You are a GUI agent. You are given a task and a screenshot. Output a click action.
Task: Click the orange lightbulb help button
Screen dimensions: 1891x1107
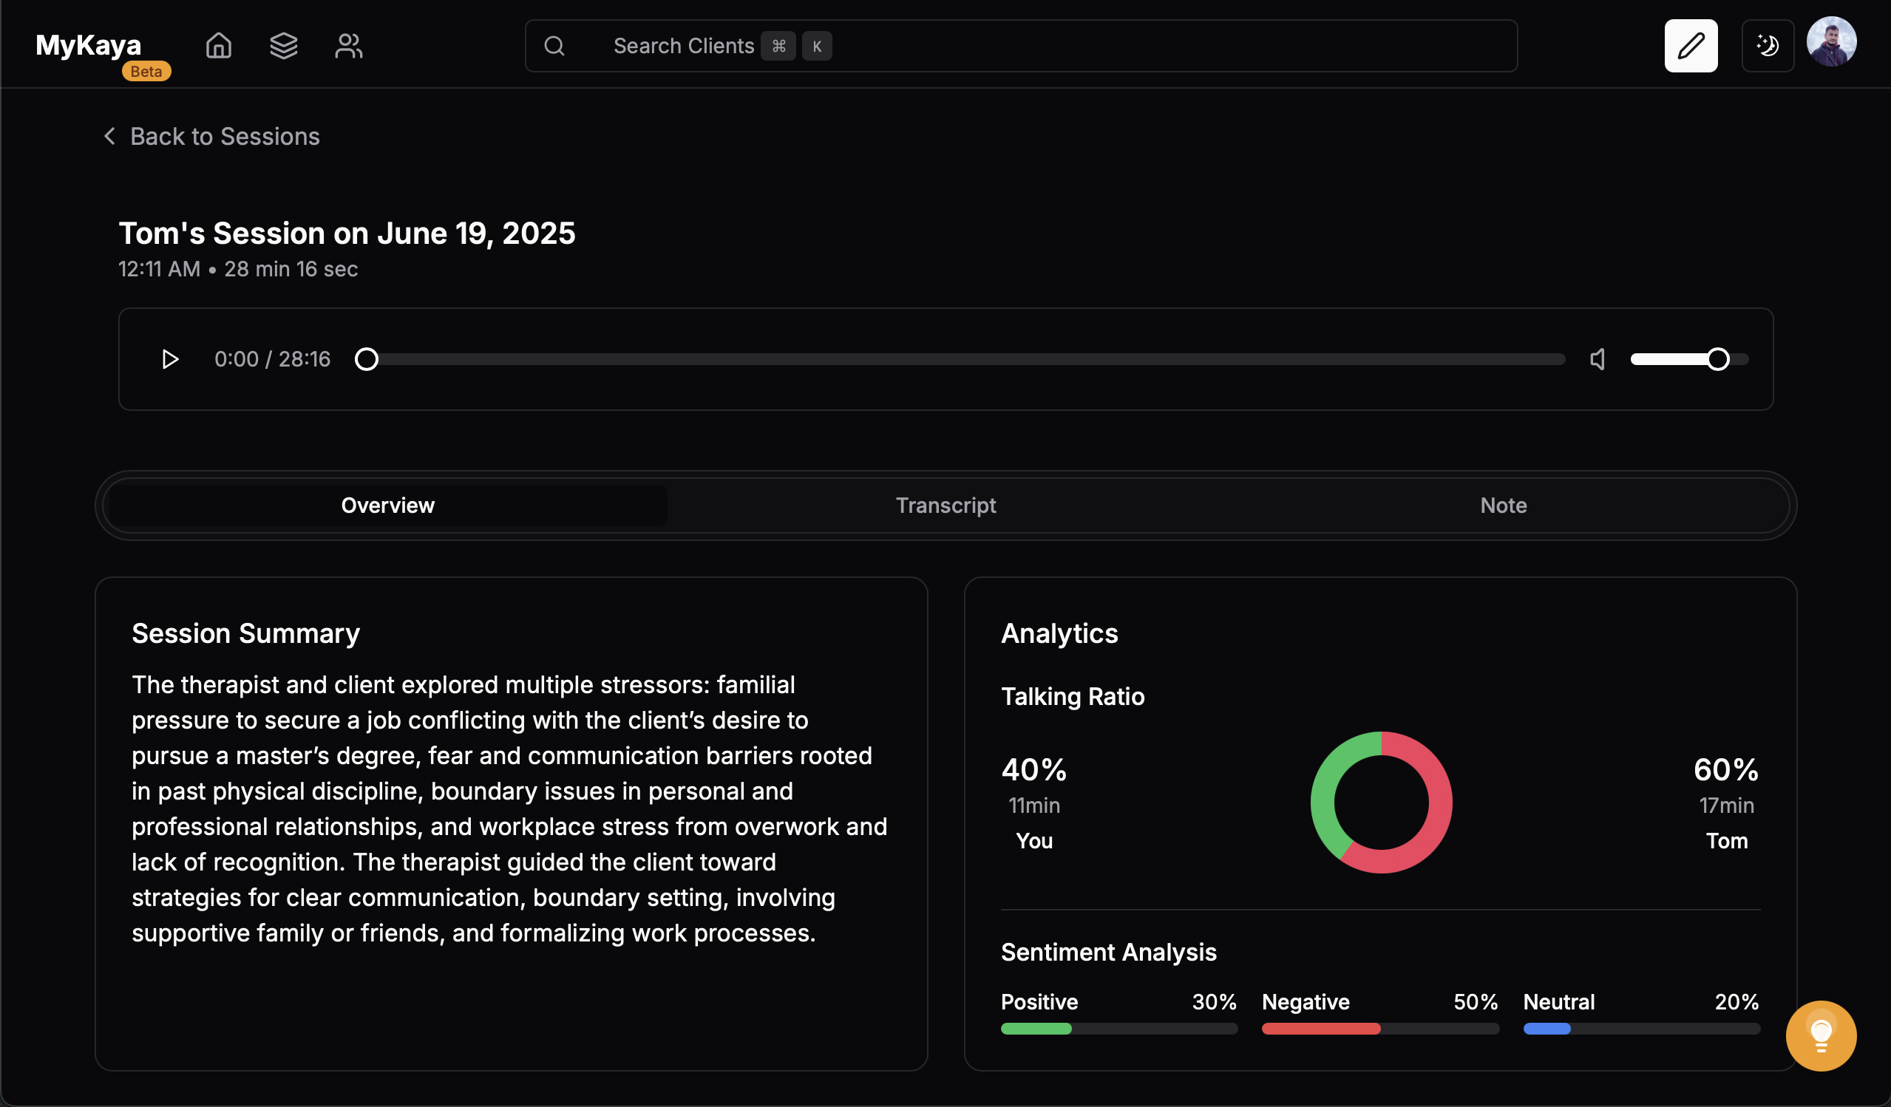pyautogui.click(x=1821, y=1036)
